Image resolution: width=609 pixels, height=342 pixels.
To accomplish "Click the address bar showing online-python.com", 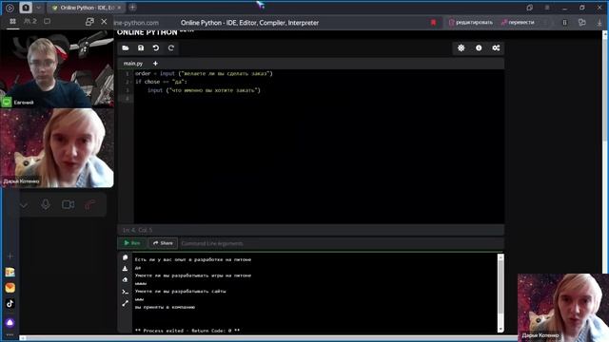I will tap(137, 23).
